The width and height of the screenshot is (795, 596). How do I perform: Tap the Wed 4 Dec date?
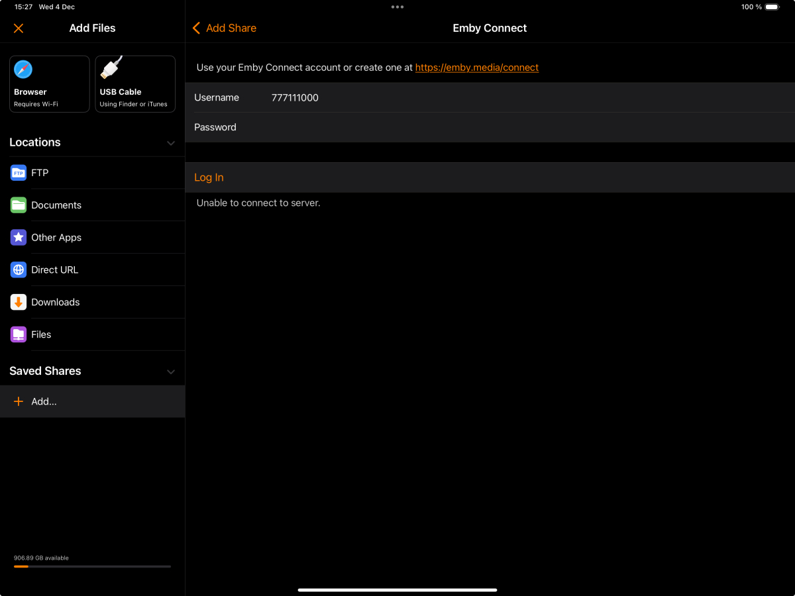57,7
